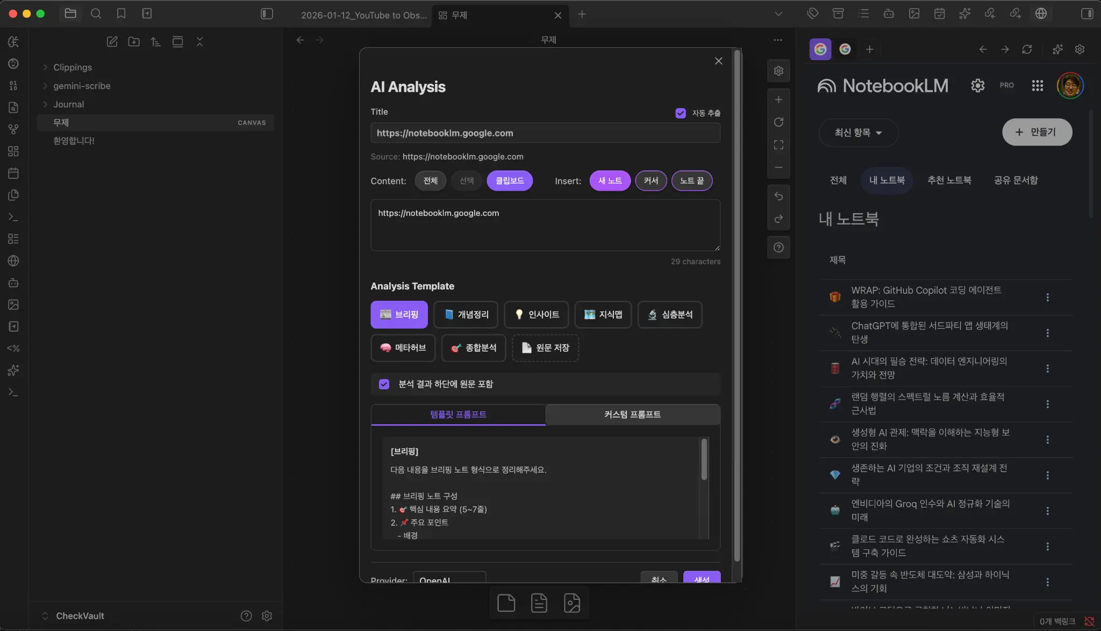Open the bookmarks icon in top bar
Viewport: 1101px width, 631px height.
[x=121, y=14]
